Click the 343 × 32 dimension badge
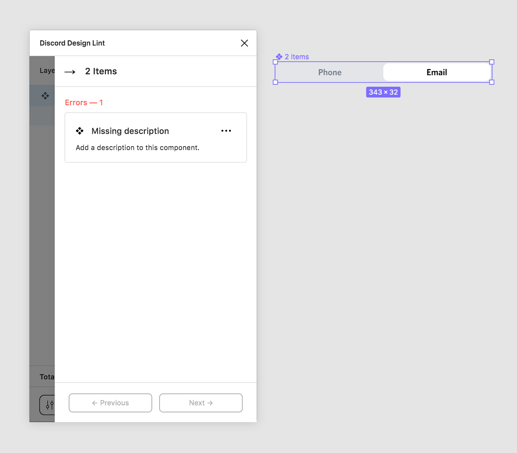The image size is (517, 453). click(x=383, y=92)
